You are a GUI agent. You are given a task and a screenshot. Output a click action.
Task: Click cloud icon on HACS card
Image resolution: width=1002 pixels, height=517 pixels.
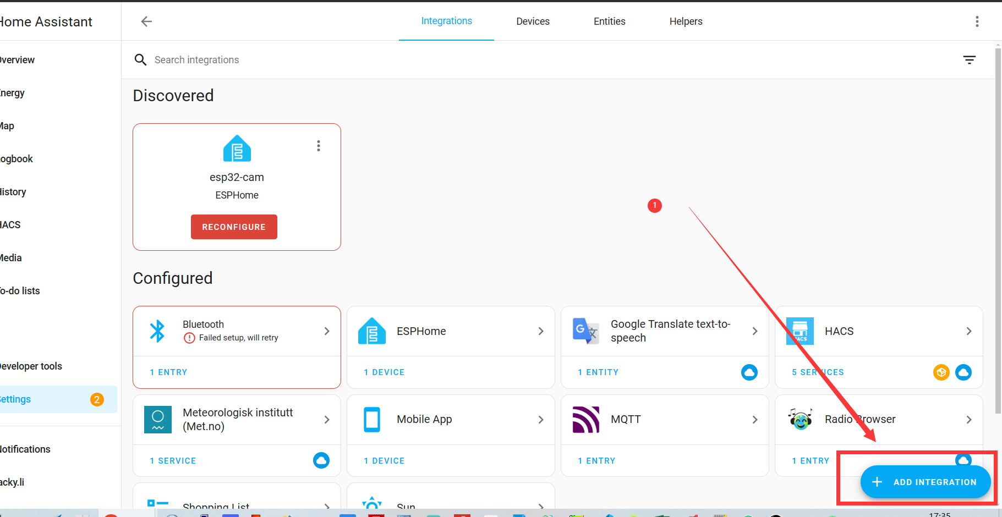(963, 372)
